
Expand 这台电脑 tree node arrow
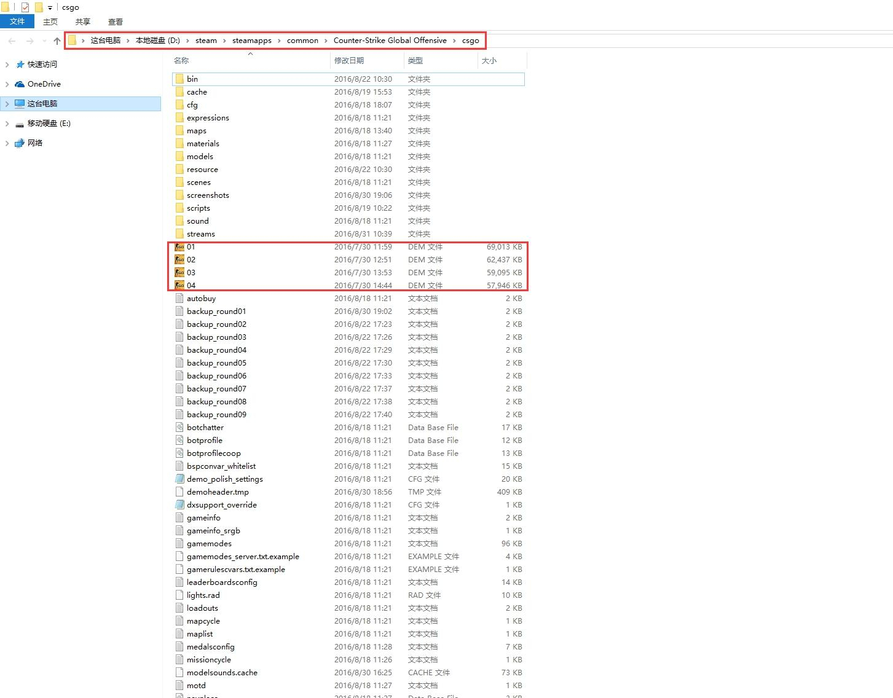(x=7, y=104)
